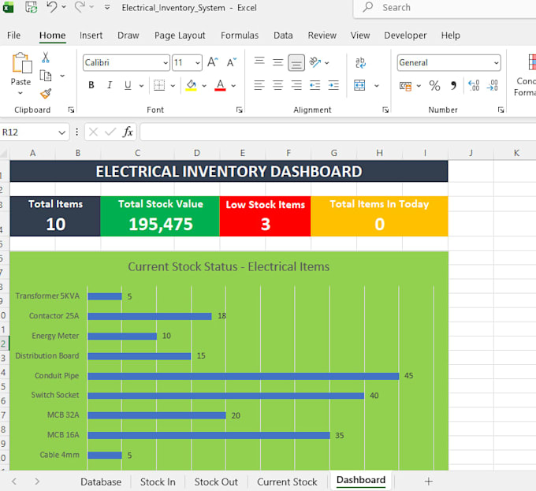The width and height of the screenshot is (536, 491).
Task: Open the Formulas ribbon tab
Action: pyautogui.click(x=240, y=35)
